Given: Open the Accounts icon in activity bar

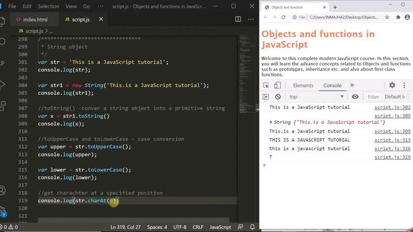Looking at the screenshot, I should coord(3,190).
